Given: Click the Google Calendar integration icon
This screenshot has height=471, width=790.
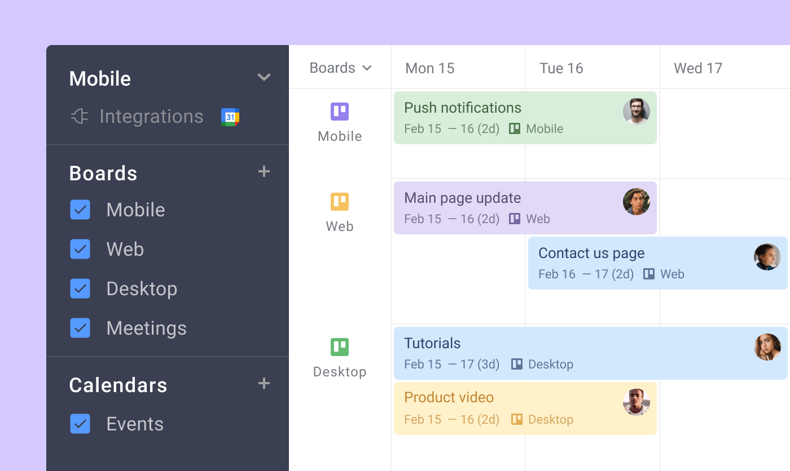Looking at the screenshot, I should pos(230,117).
